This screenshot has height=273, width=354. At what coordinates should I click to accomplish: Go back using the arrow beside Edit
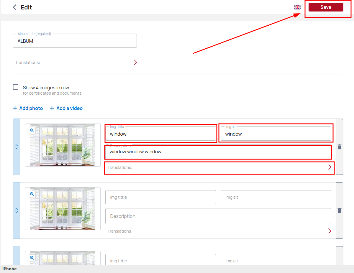coord(14,7)
